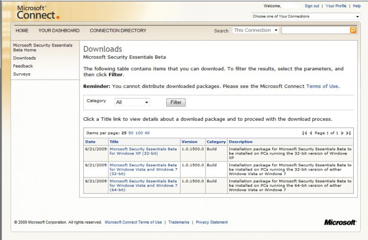Select 25 items per page
This screenshot has height=240, width=368.
pyautogui.click(x=124, y=133)
